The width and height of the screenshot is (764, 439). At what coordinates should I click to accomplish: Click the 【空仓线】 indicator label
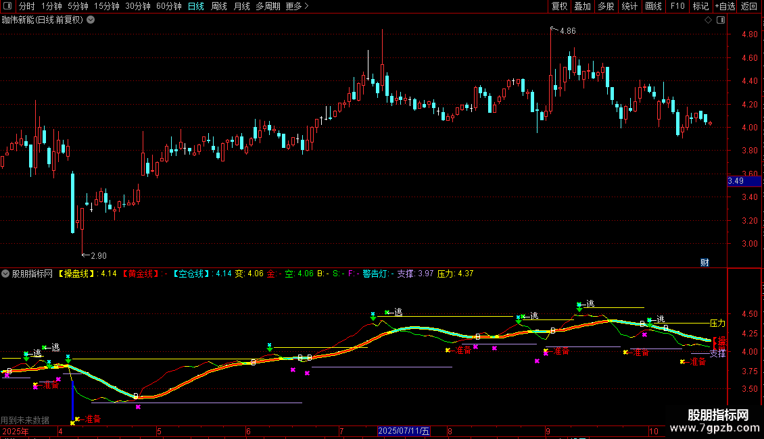coord(191,274)
